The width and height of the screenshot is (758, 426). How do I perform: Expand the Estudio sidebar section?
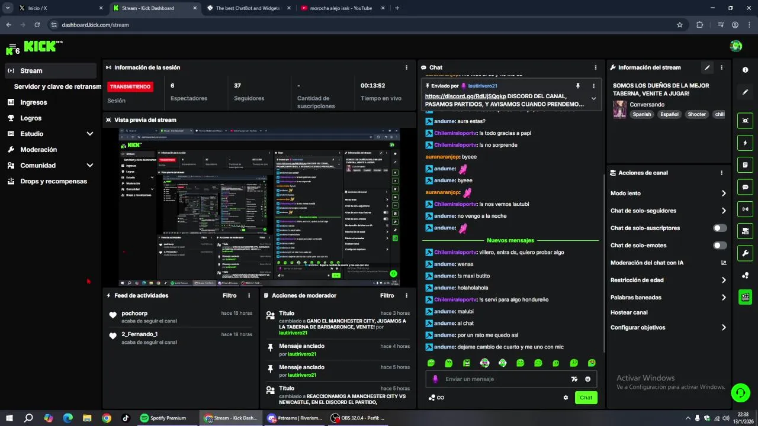pyautogui.click(x=50, y=134)
